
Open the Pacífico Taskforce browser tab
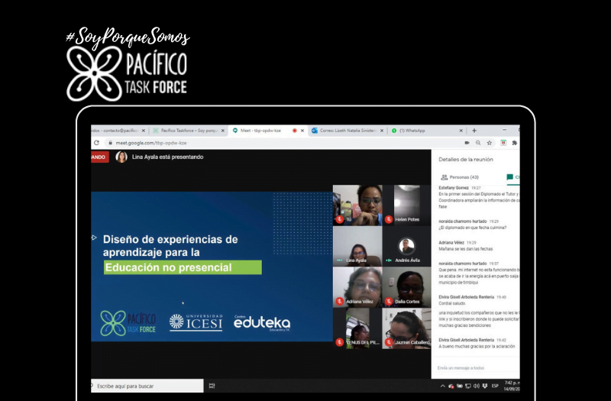pos(187,131)
